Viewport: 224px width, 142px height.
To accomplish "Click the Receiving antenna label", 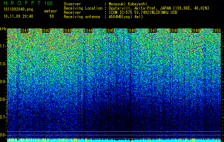I will [x=82, y=17].
